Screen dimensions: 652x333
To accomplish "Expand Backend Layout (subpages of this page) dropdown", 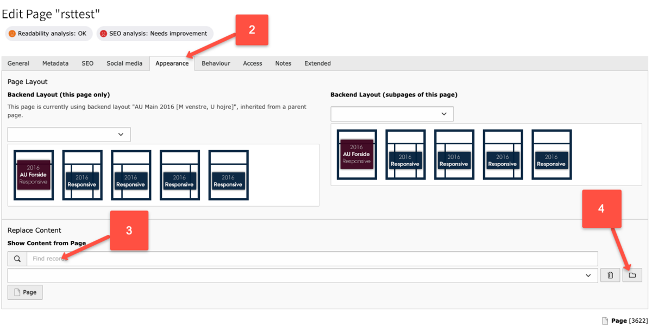I will tap(392, 114).
